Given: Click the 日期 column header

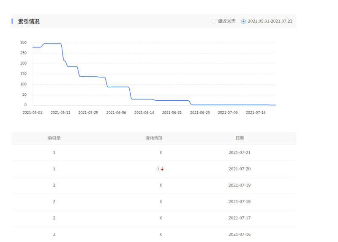Looking at the screenshot, I should tap(240, 138).
